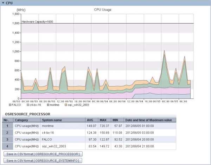Click MIN value 43.30
The image size is (211, 165).
(x=118, y=146)
